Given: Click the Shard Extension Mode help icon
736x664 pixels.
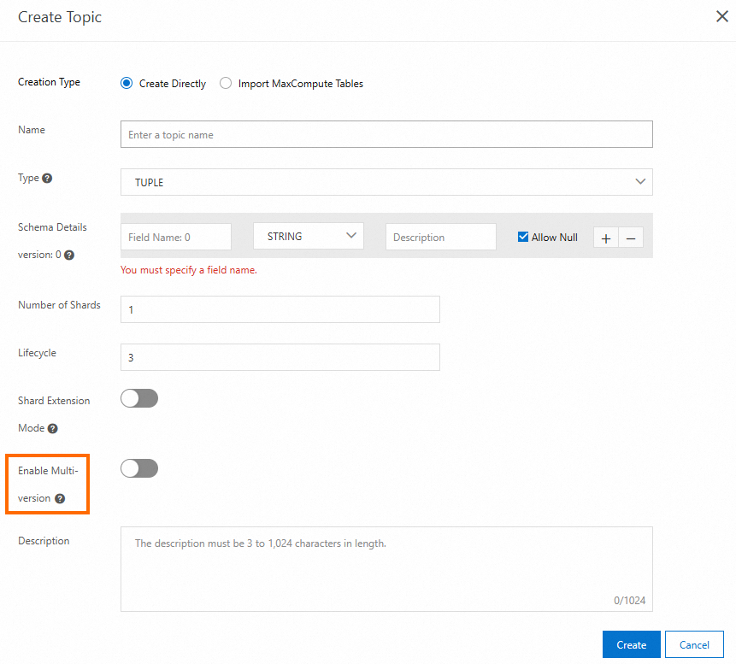Looking at the screenshot, I should tap(53, 428).
